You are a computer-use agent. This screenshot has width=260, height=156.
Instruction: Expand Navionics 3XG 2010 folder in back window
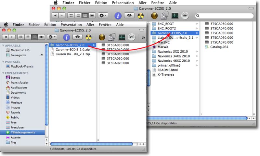coord(197,51)
